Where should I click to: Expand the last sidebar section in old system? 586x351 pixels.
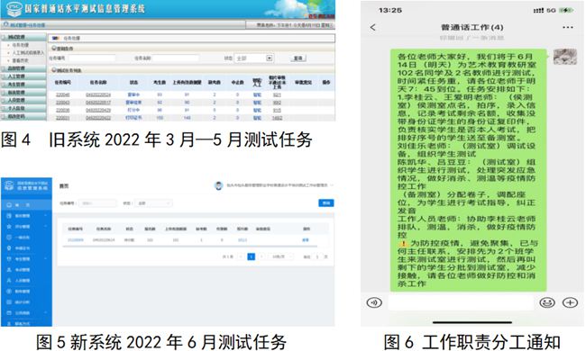(23, 116)
